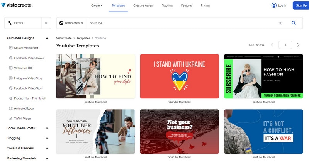Select TikTok Video format
This screenshot has height=161, width=309.
(x=22, y=119)
